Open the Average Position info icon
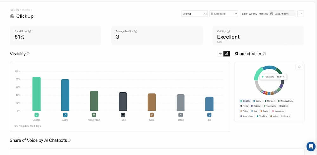The width and height of the screenshot is (317, 155). pyautogui.click(x=136, y=31)
